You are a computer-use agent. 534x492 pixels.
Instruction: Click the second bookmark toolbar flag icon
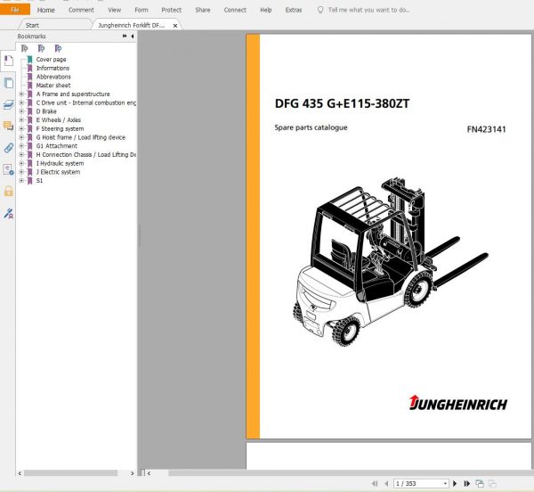[x=41, y=48]
